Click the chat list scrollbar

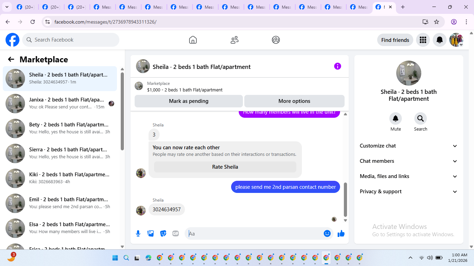pos(122,111)
